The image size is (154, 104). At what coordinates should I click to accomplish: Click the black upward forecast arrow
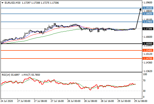(139, 18)
